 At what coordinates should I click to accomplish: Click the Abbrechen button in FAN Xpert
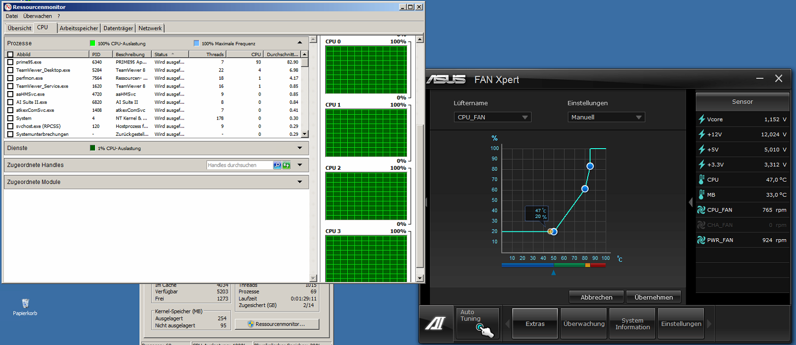(x=597, y=297)
